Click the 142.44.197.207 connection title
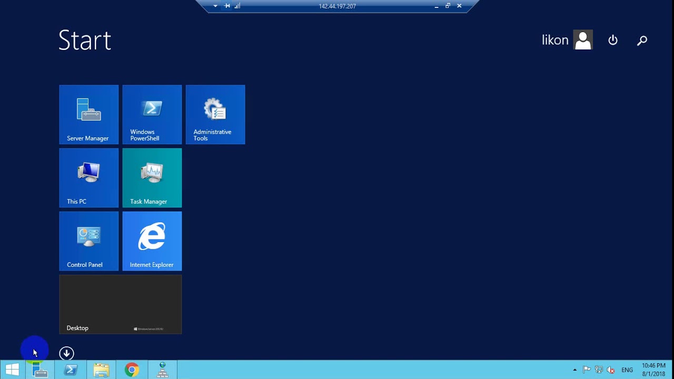Screen dimensions: 674x379 [338, 6]
